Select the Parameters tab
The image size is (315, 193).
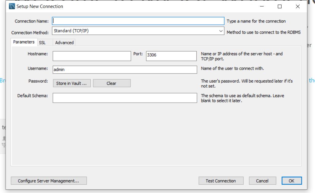23,42
